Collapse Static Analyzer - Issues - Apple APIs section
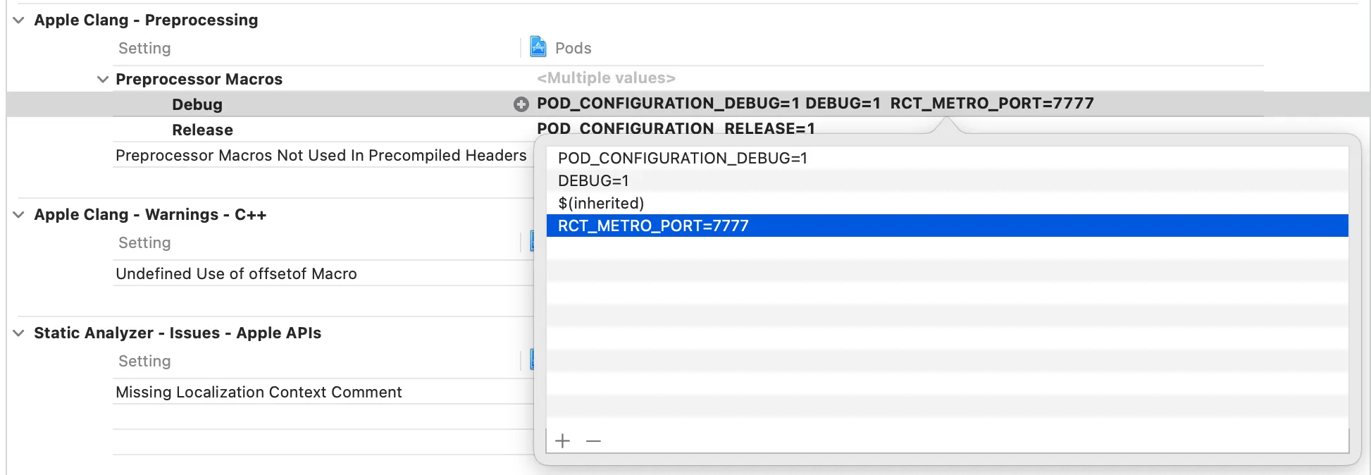 pyautogui.click(x=19, y=333)
